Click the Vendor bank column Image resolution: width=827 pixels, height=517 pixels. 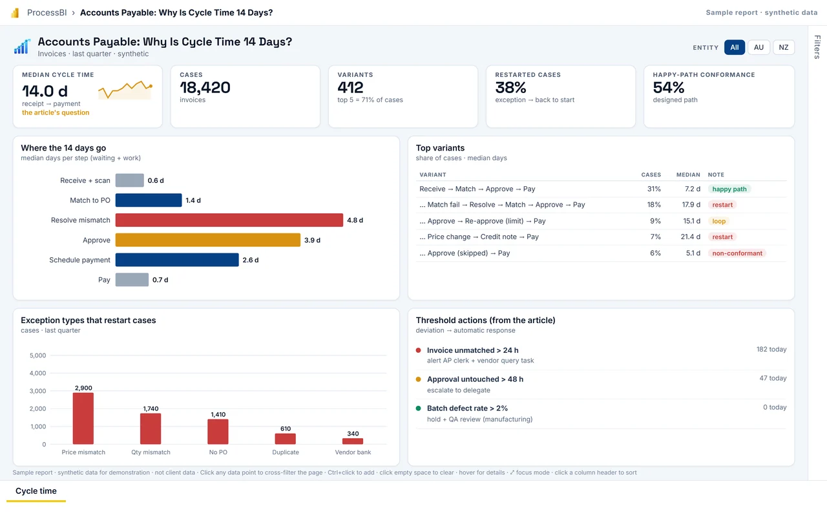point(353,441)
